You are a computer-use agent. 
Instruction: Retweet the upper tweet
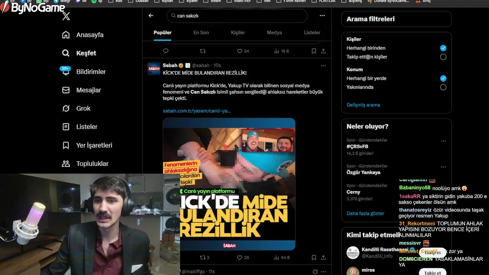tap(203, 51)
